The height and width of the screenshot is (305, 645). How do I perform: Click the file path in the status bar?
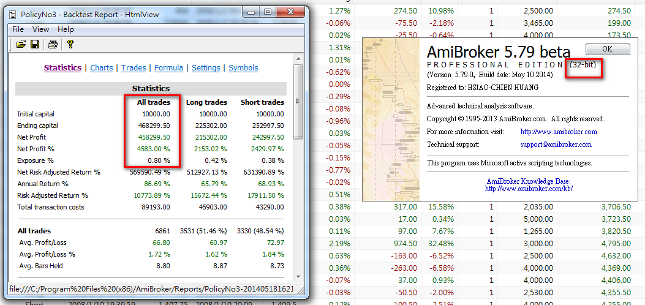pyautogui.click(x=151, y=289)
